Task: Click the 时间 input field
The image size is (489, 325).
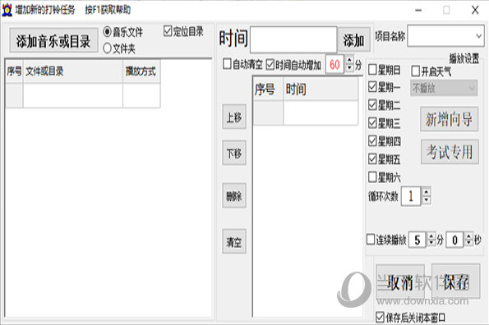Action: 293,39
